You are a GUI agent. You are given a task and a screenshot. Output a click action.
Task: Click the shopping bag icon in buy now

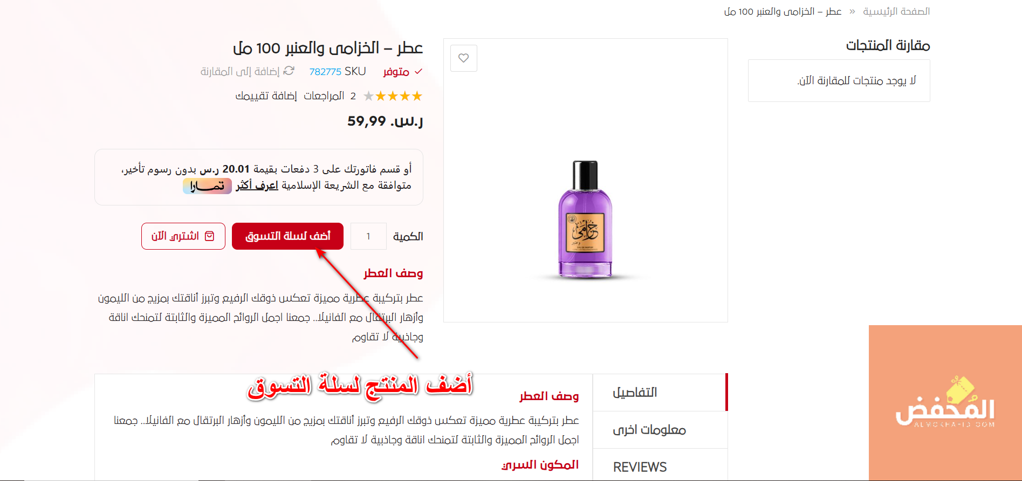click(210, 236)
